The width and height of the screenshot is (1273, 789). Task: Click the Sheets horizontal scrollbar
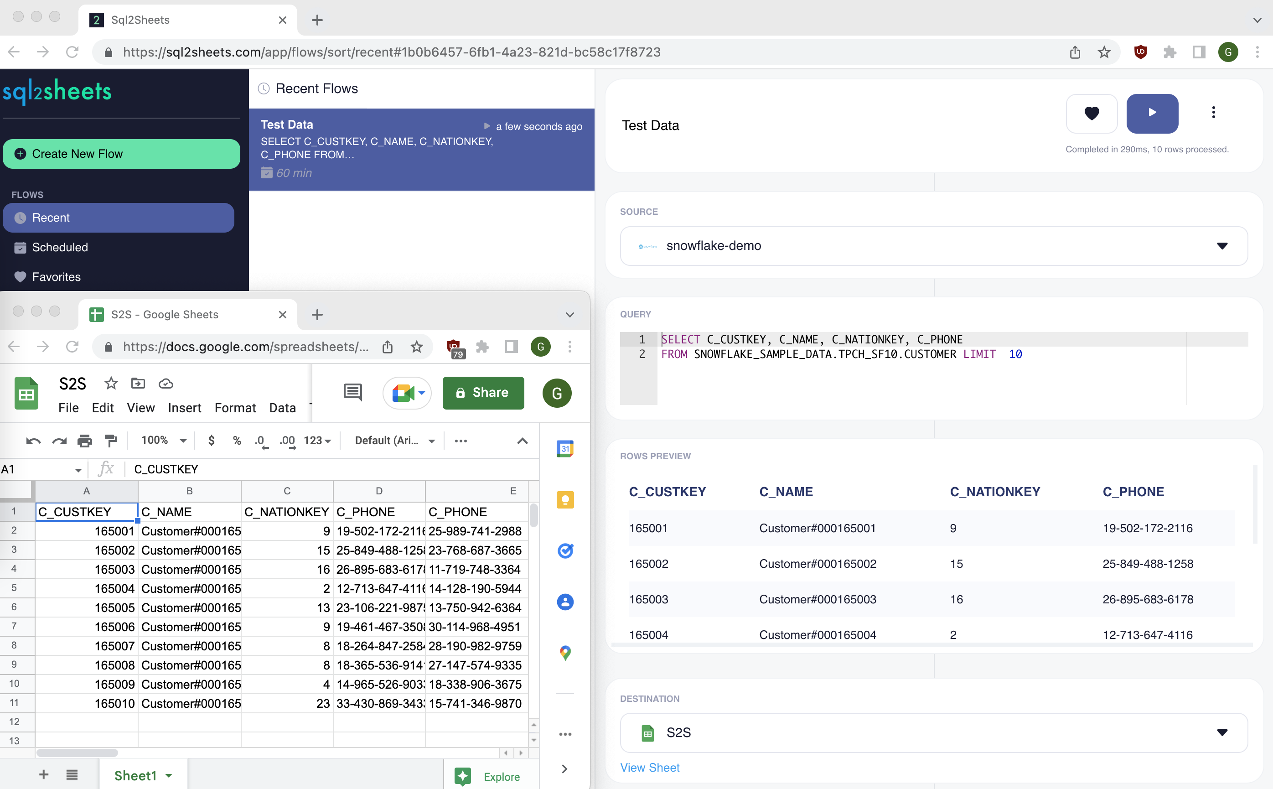click(x=77, y=753)
